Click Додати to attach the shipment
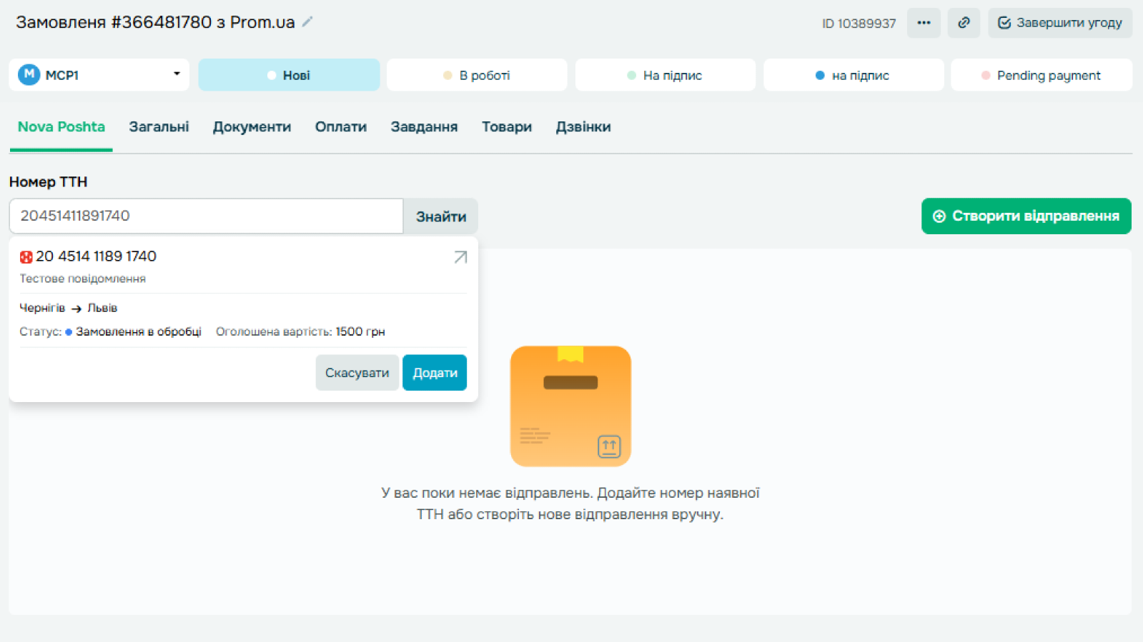The height and width of the screenshot is (642, 1143). [x=434, y=373]
